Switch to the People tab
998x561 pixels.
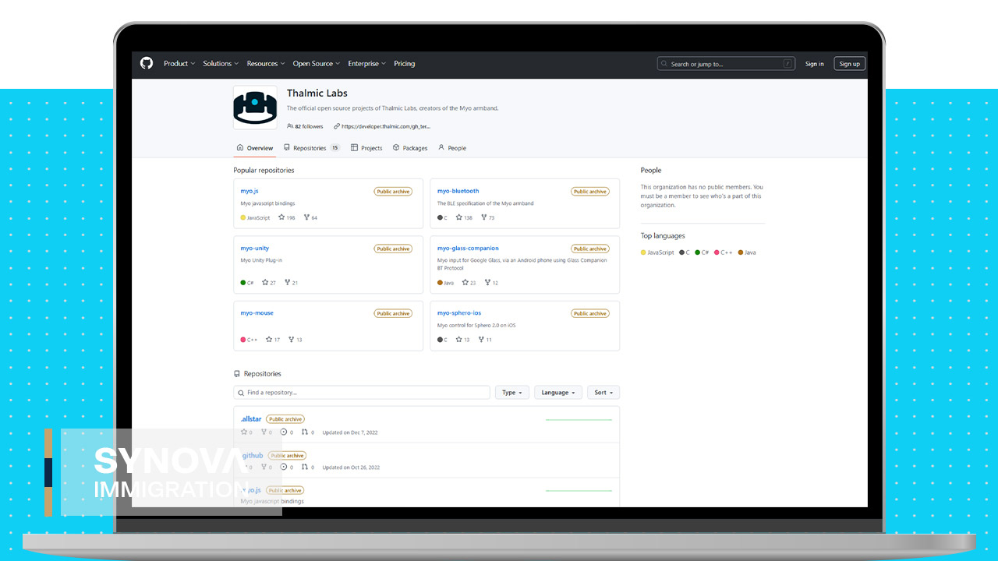(452, 148)
